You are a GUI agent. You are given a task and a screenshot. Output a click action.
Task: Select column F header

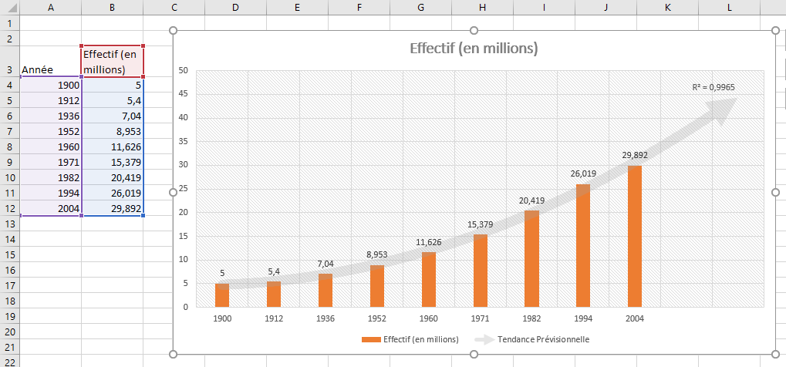click(x=359, y=7)
